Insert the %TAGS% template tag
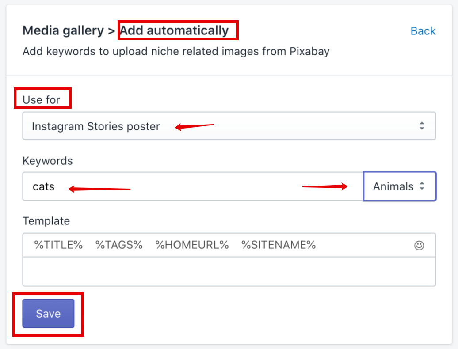Screen dimensions: 458x349 pyautogui.click(x=119, y=245)
